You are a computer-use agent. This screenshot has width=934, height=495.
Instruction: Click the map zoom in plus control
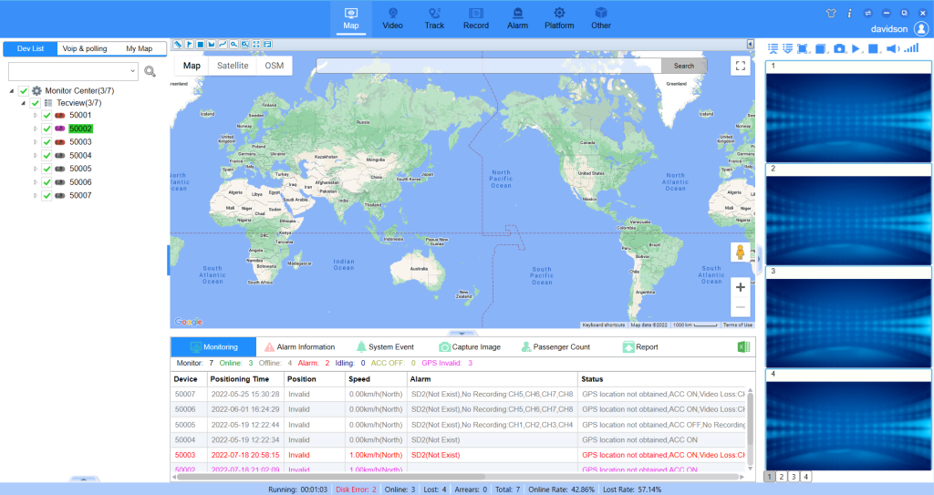740,287
